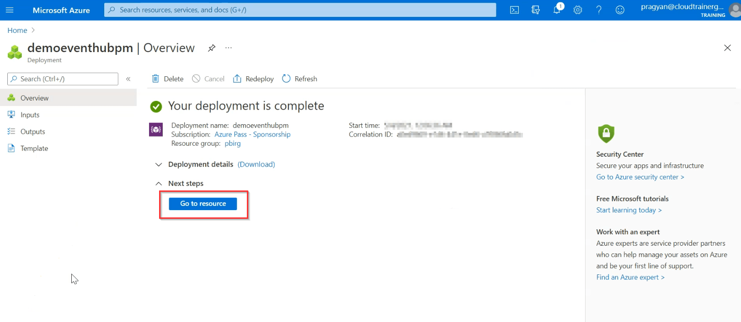Select Outputs in the left menu

(x=32, y=132)
